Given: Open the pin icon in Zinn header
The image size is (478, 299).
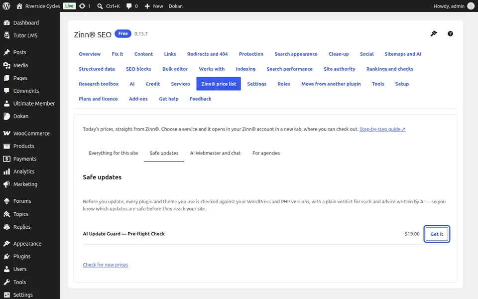Looking at the screenshot, I should 434,33.
